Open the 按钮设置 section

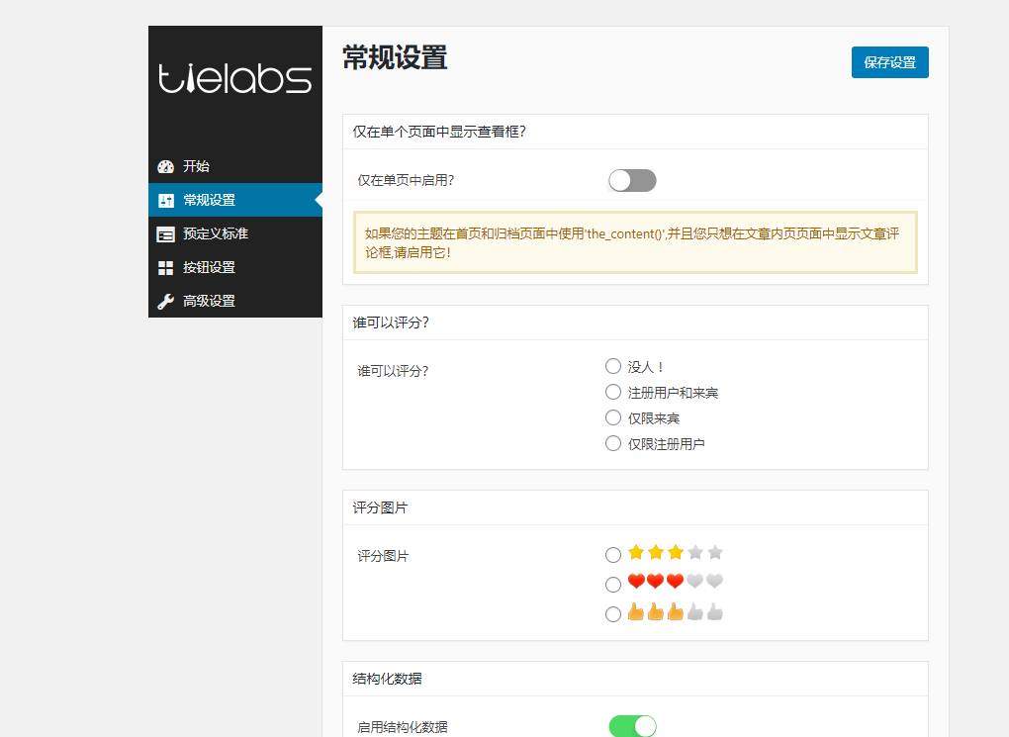coord(234,267)
